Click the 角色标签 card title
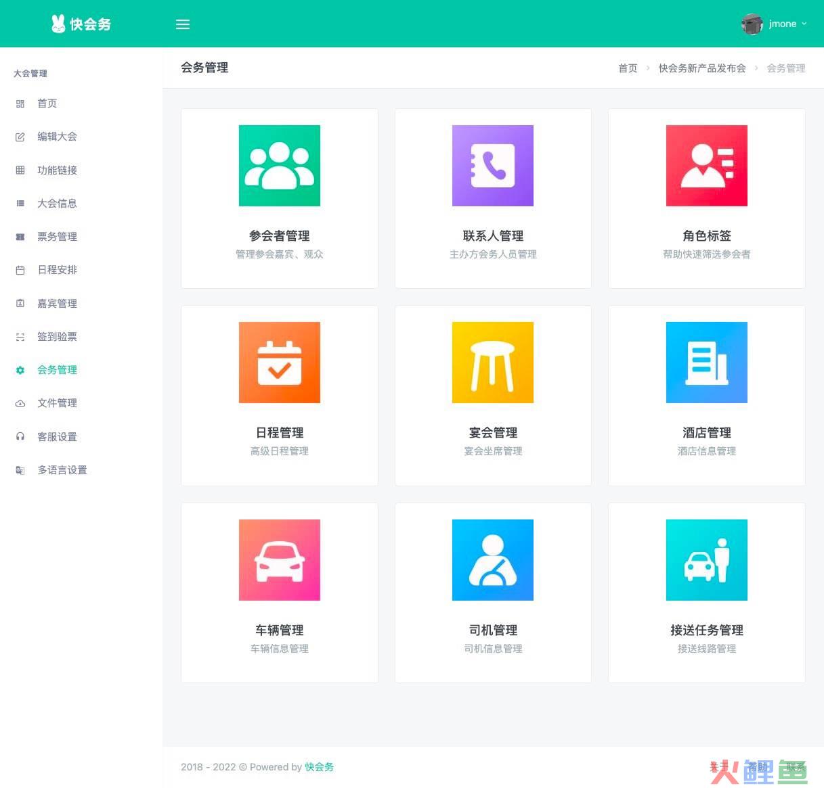Viewport: 824px width, 788px height. 707,236
